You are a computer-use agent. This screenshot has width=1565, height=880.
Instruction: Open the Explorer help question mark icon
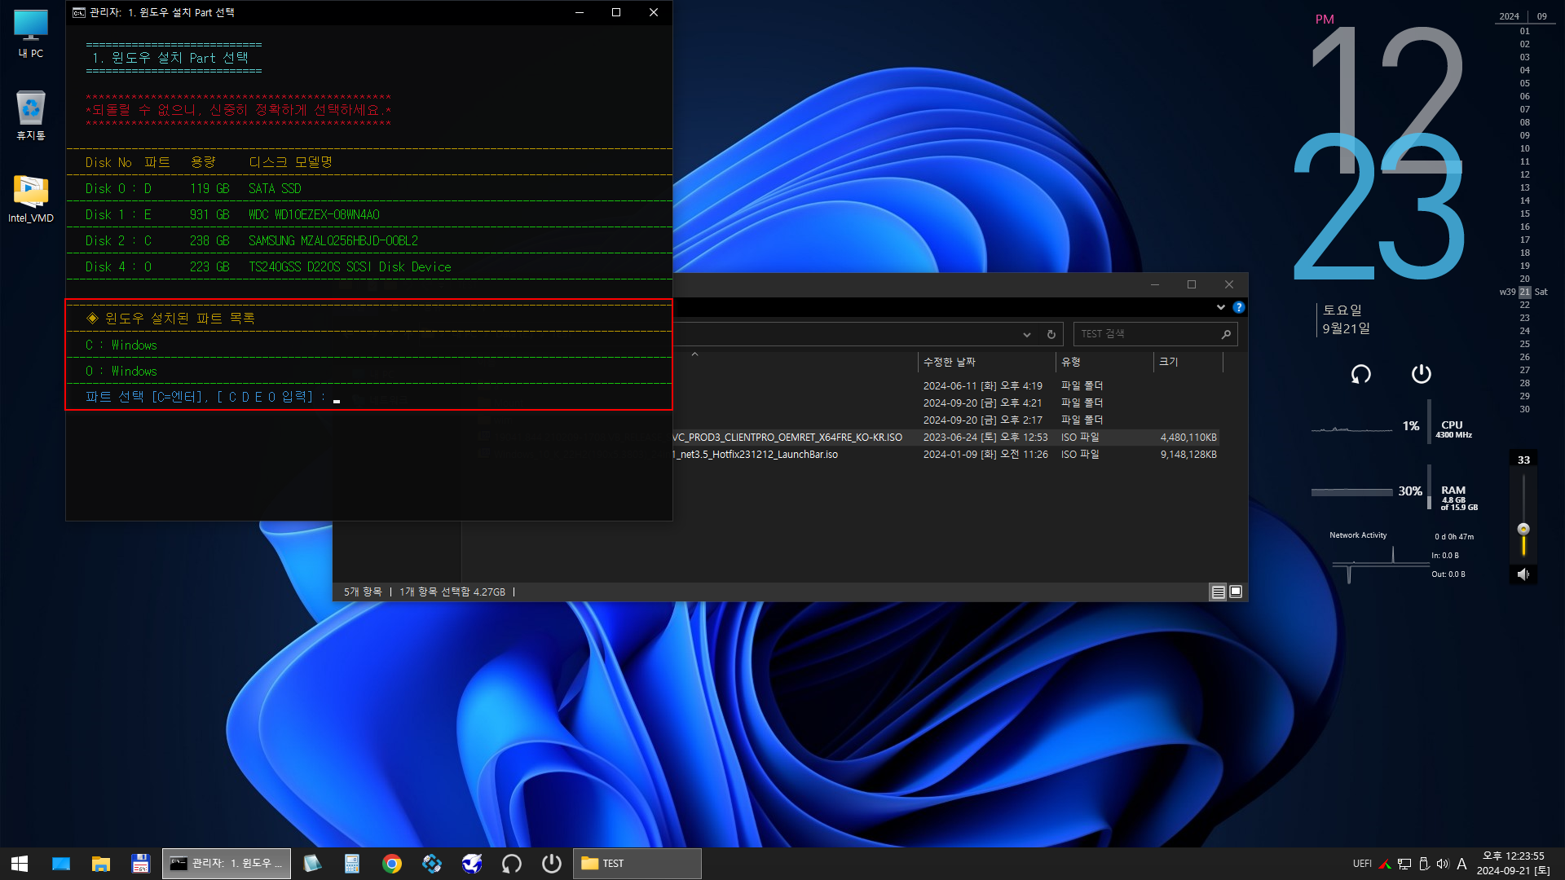1238,307
